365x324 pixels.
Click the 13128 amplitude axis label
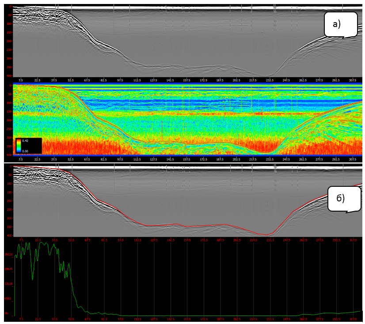click(9, 284)
